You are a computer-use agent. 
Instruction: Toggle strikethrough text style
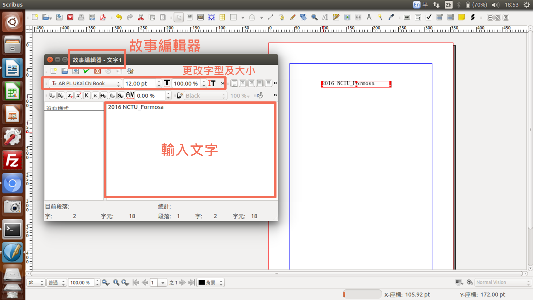pos(104,96)
